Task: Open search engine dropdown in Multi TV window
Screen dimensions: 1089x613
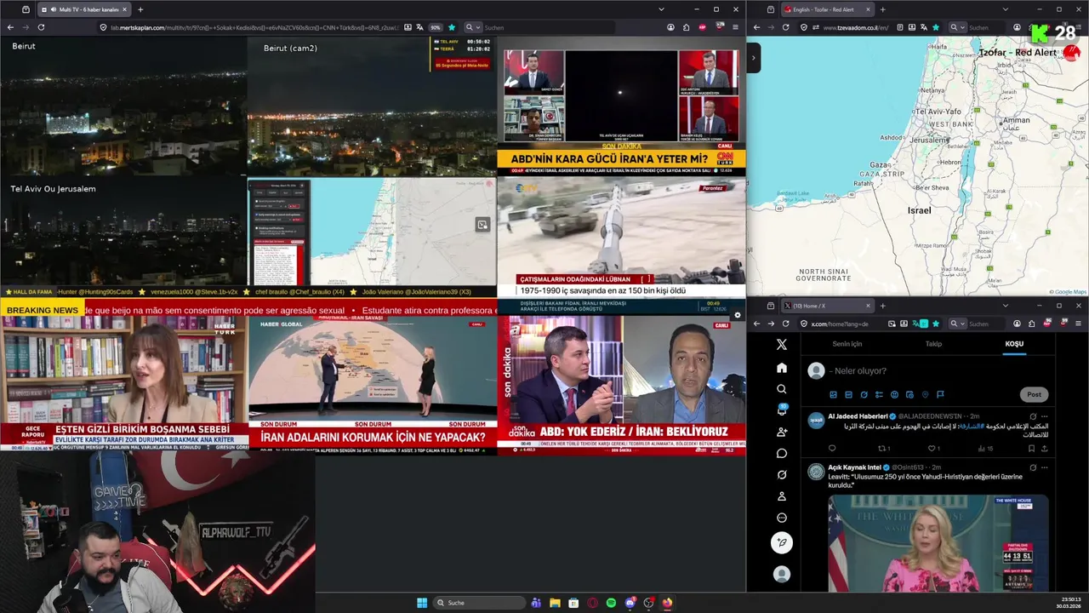Action: pyautogui.click(x=472, y=27)
